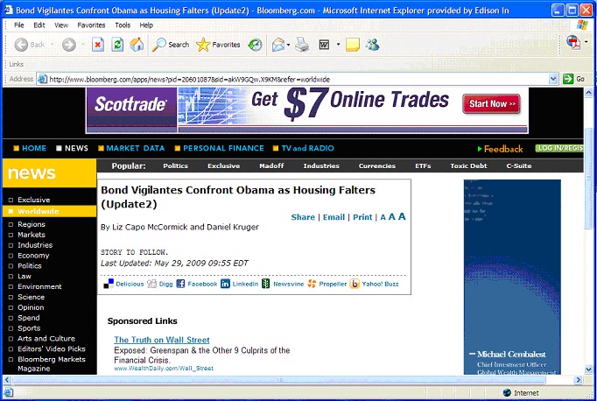Open Currencies in the Popular bar
Screen dimensions: 597x401
click(x=377, y=165)
